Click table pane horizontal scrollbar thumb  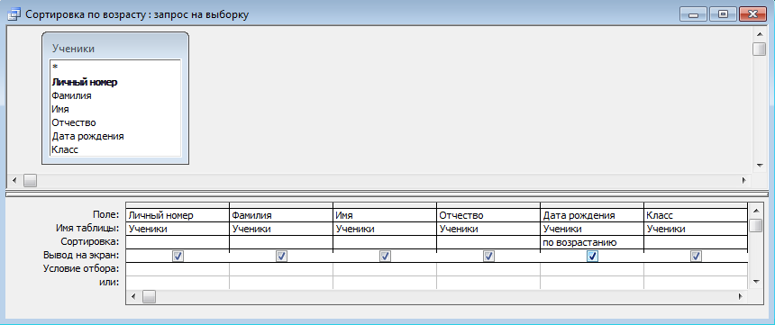[30, 181]
